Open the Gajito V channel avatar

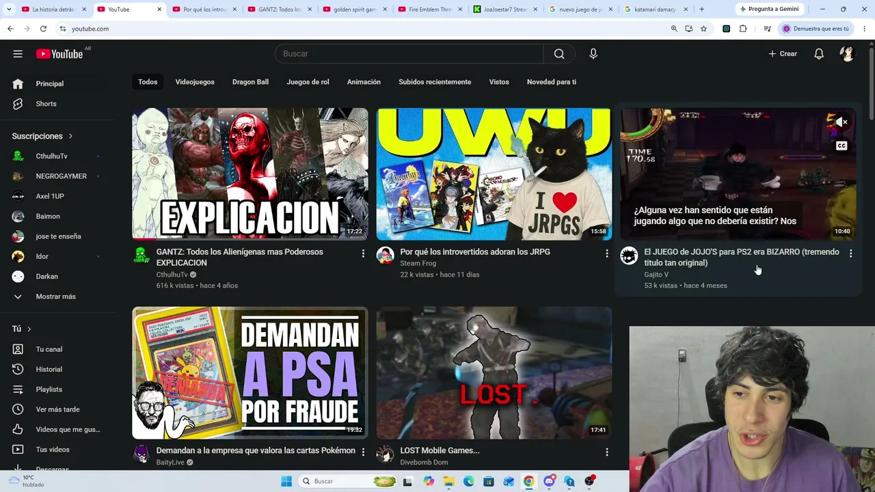[x=629, y=256]
